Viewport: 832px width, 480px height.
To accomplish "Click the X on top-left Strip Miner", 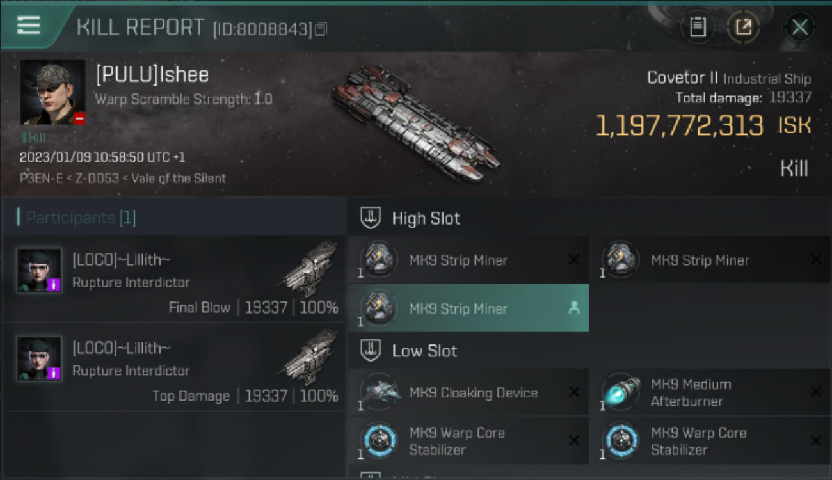I will click(574, 260).
